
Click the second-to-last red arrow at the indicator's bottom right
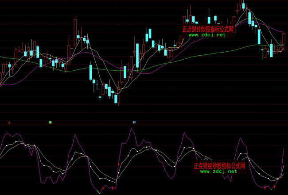[x=265, y=187]
